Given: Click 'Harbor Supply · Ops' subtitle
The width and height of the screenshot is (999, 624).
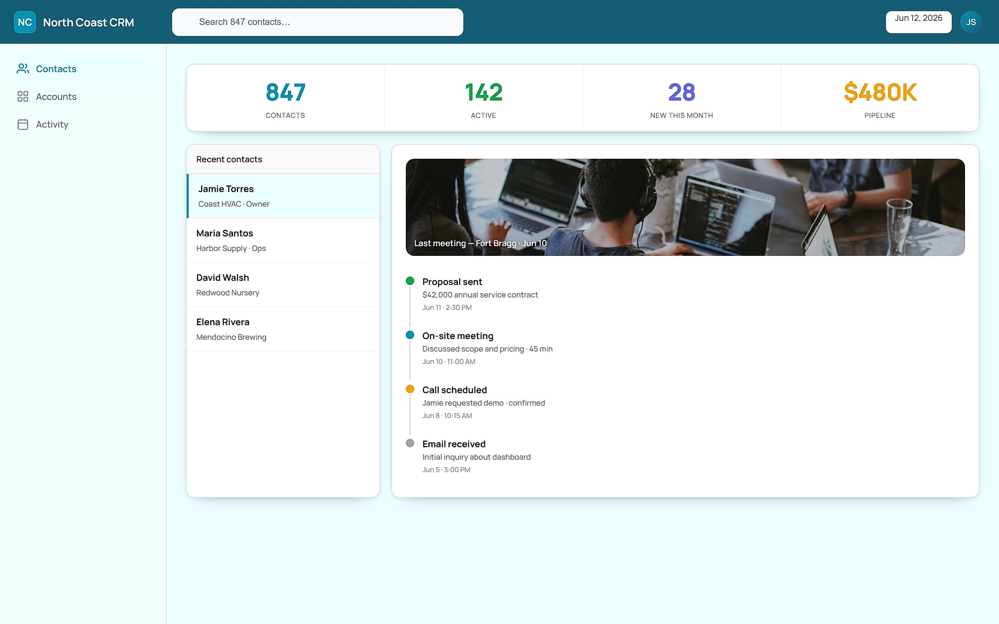Looking at the screenshot, I should [231, 249].
